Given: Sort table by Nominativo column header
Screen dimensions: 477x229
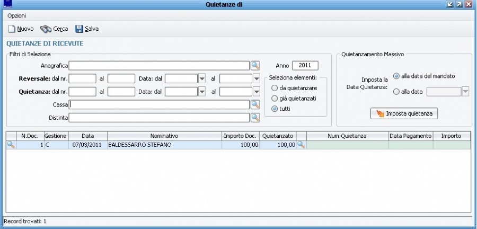Looking at the screenshot, I should click(x=164, y=136).
